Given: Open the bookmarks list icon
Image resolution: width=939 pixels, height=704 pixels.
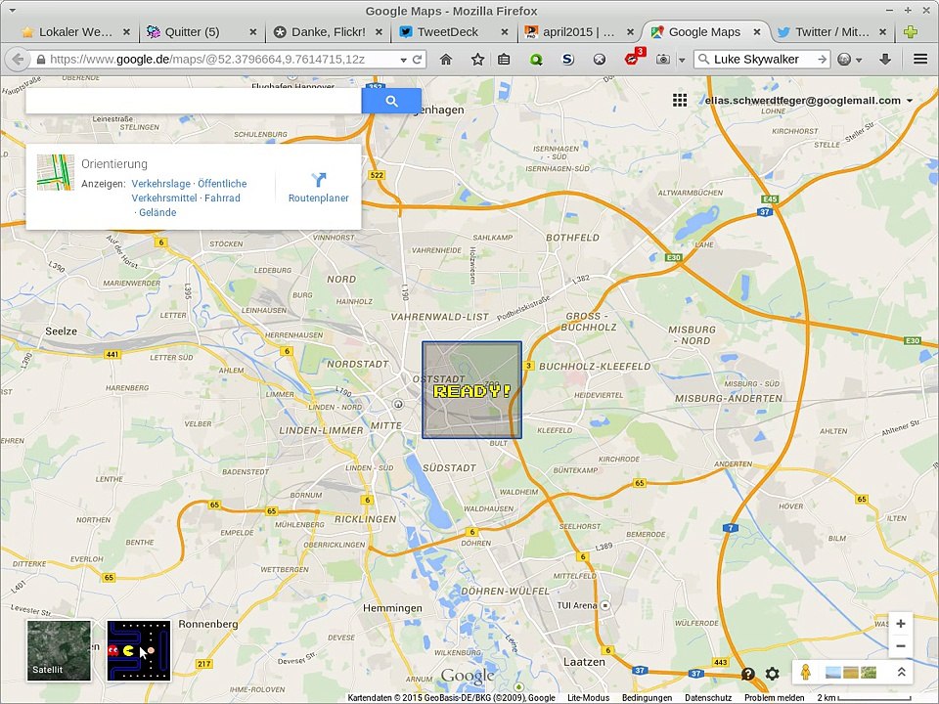Looking at the screenshot, I should point(504,60).
